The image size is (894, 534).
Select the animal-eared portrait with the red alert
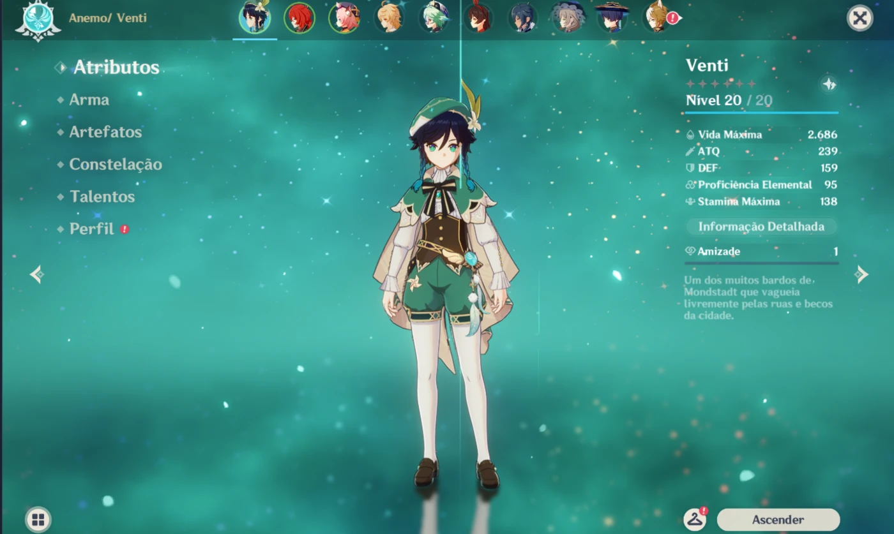click(658, 18)
